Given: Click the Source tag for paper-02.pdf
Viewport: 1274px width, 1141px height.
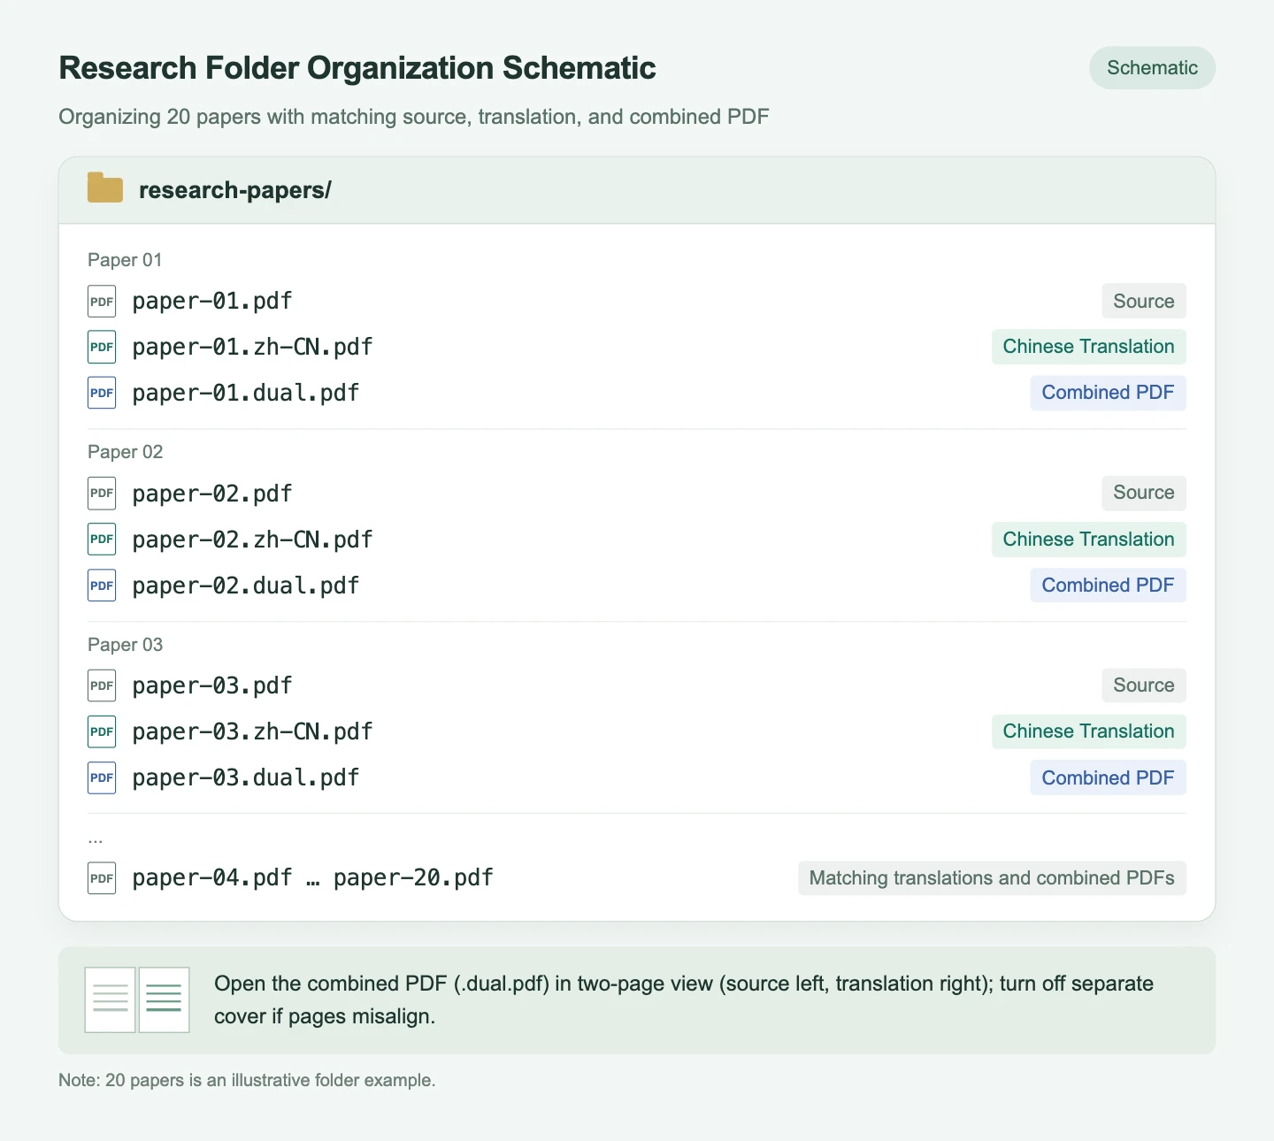Looking at the screenshot, I should tap(1144, 493).
